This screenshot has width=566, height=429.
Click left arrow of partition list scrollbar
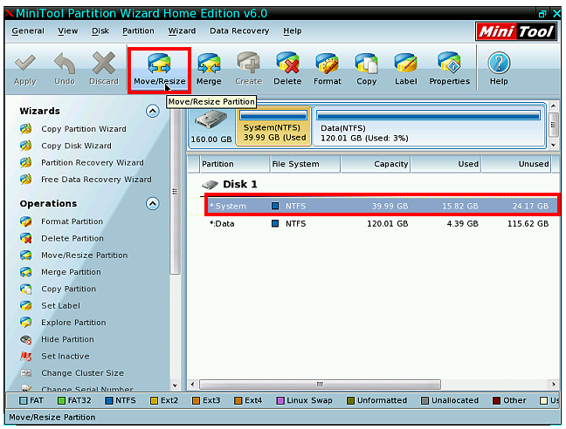pos(193,385)
